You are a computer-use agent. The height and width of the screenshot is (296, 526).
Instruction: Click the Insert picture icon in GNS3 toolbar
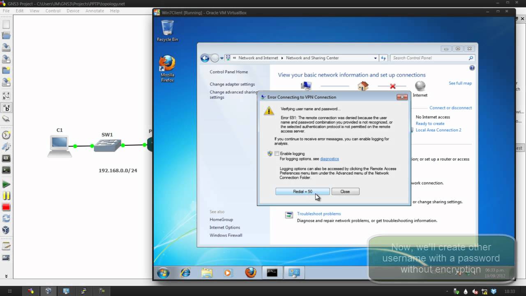[6, 258]
